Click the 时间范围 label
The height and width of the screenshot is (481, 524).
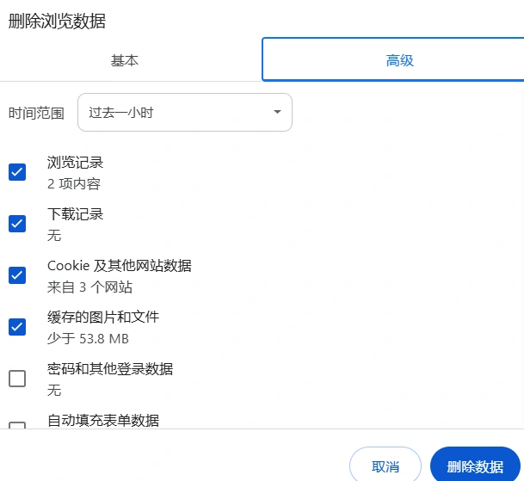tap(36, 113)
